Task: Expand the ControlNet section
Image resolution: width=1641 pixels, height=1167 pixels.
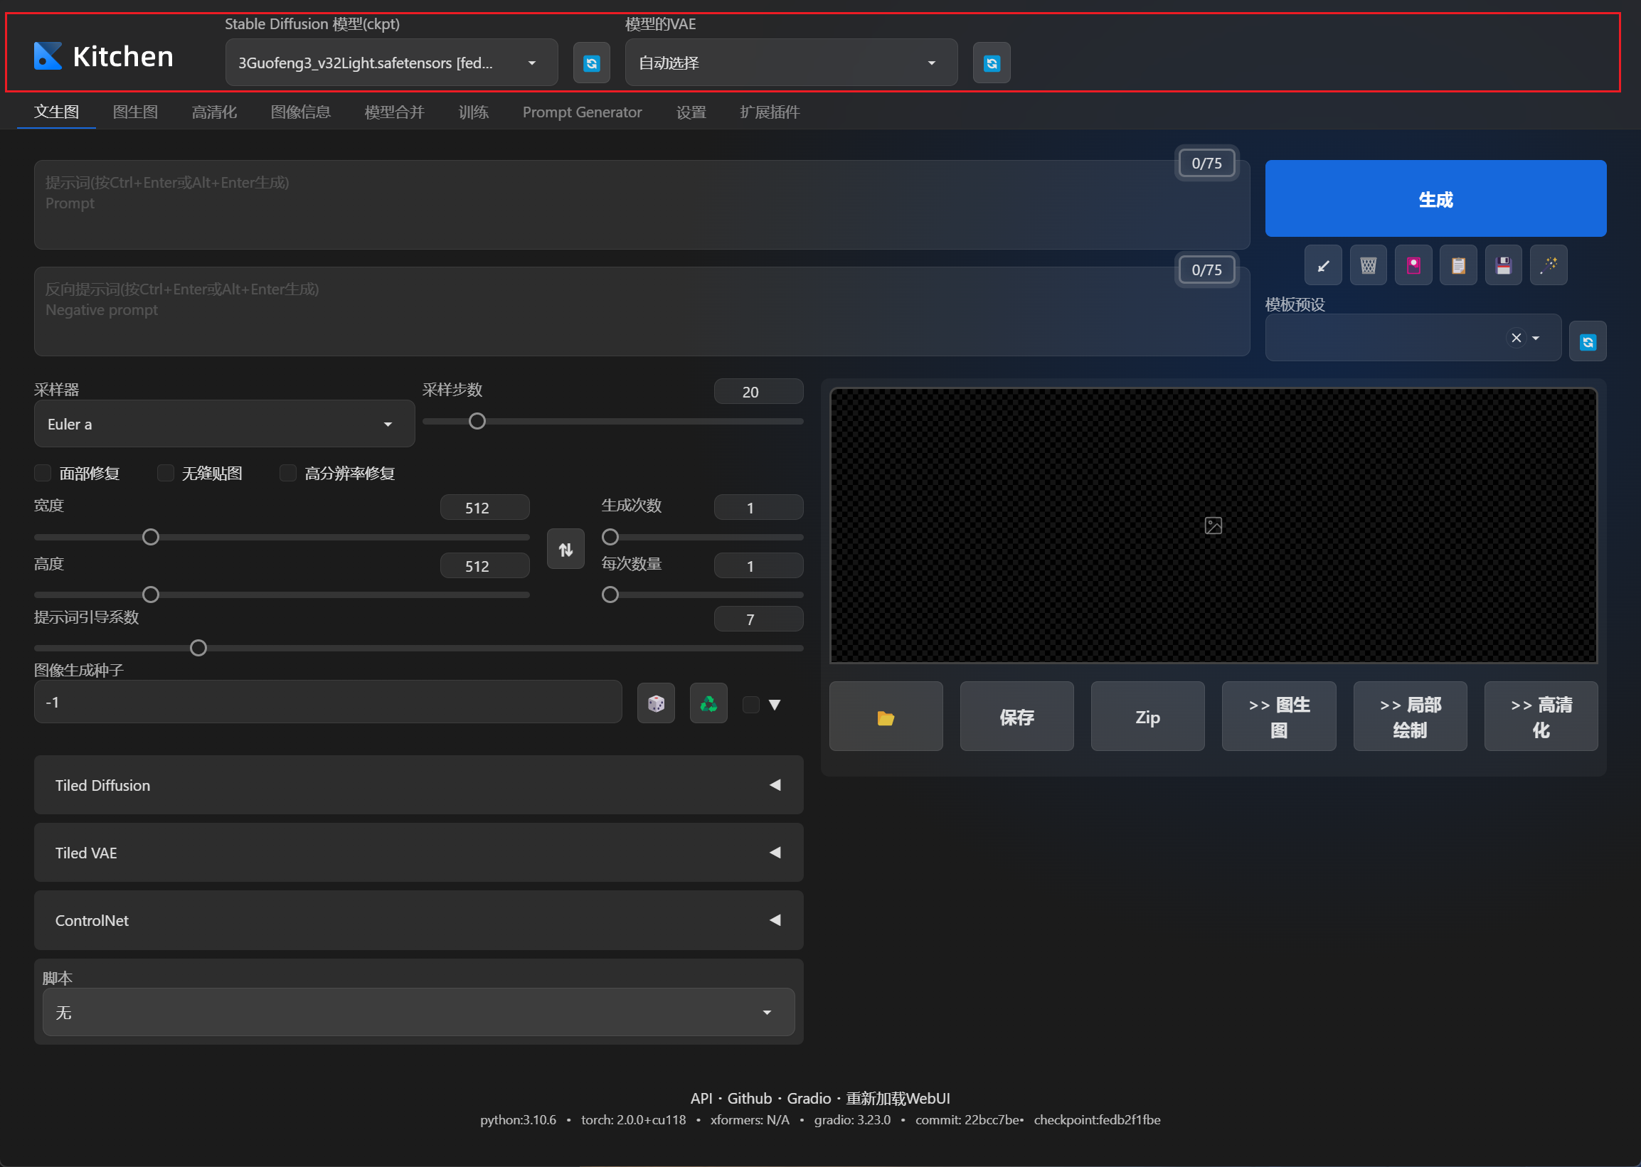Action: coord(418,920)
